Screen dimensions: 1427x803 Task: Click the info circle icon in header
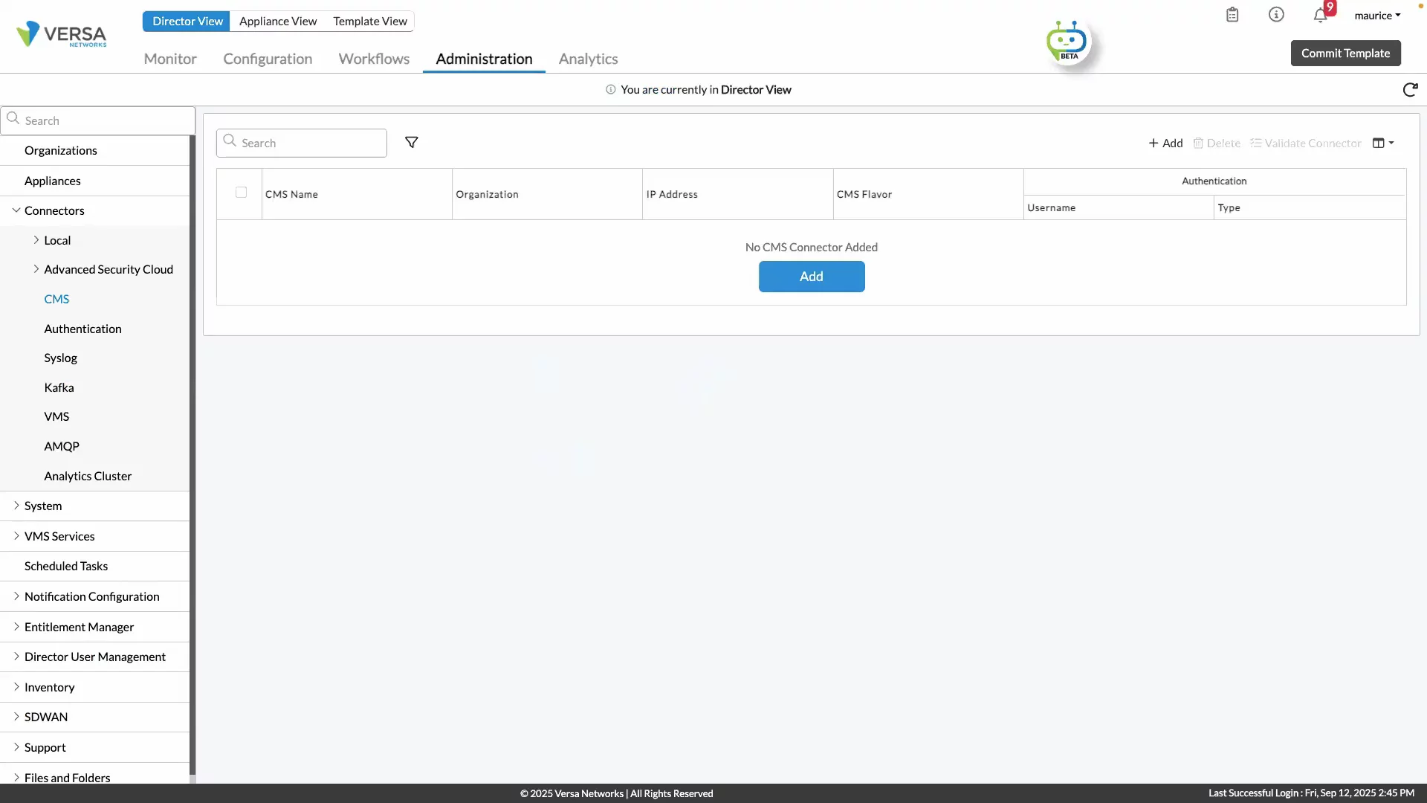pos(1276,15)
